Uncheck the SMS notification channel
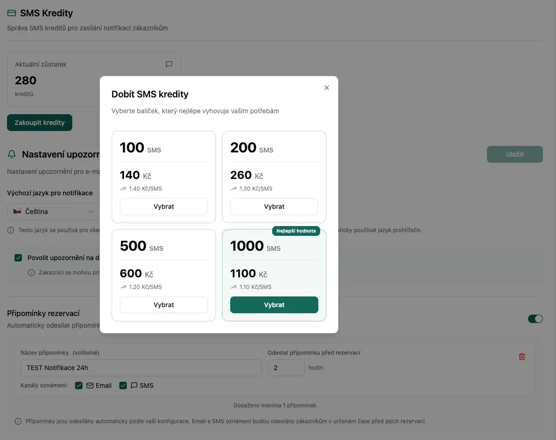556x440 pixels. (123, 385)
